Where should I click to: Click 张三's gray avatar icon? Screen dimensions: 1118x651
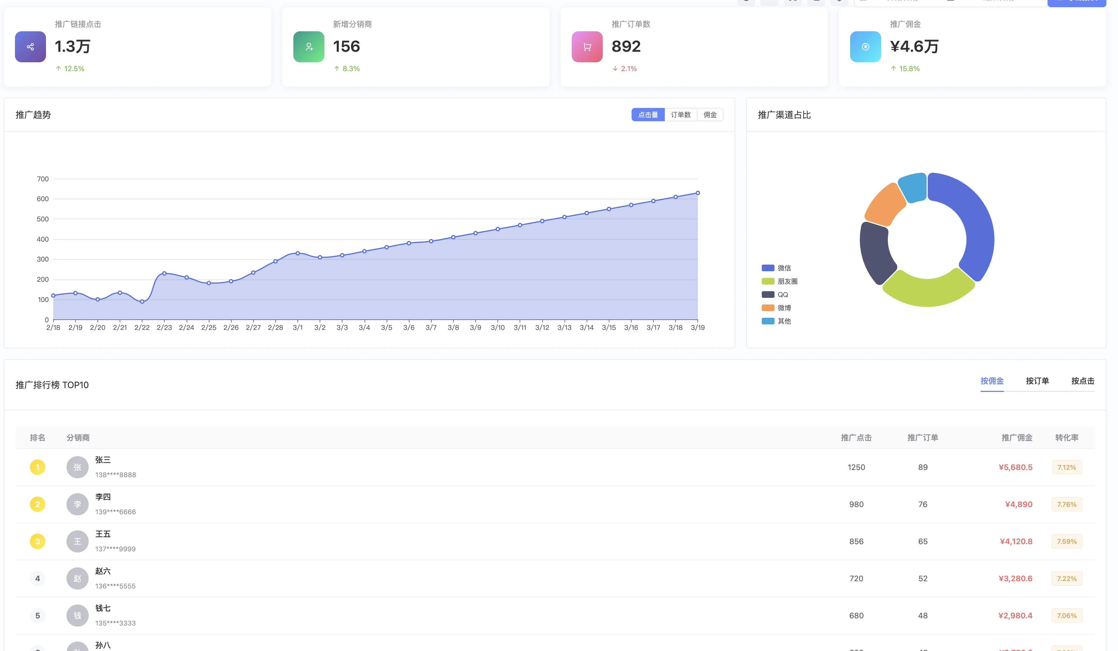pyautogui.click(x=77, y=467)
